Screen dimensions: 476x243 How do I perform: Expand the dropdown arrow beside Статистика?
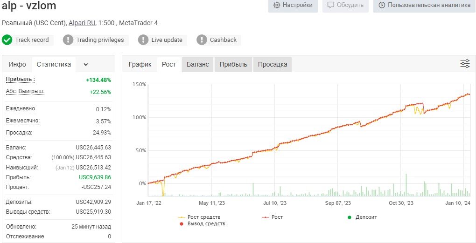[x=85, y=65]
